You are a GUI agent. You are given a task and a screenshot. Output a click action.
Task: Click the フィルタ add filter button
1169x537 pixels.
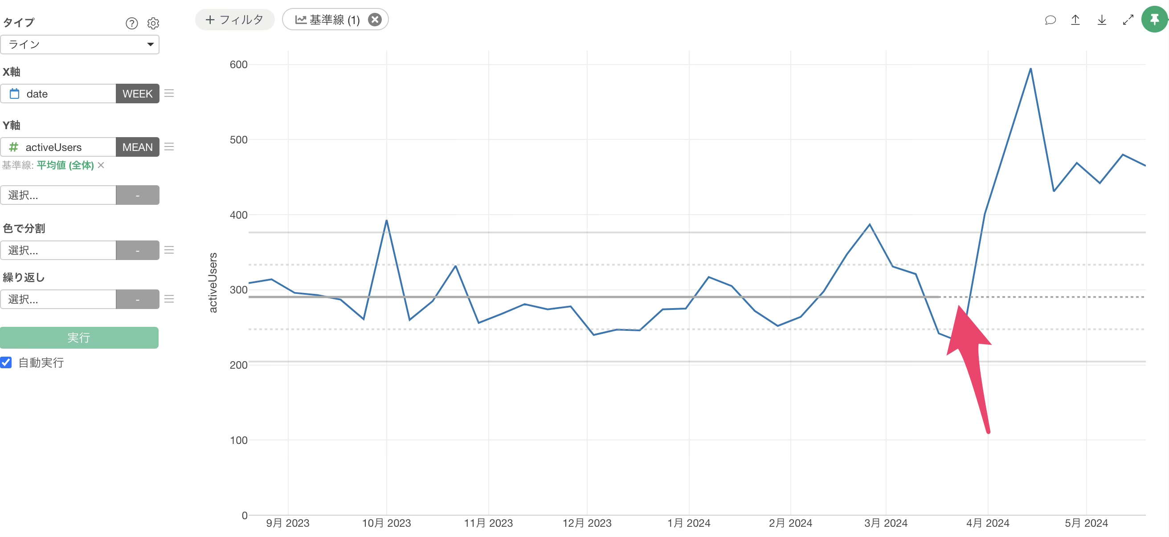(x=235, y=20)
